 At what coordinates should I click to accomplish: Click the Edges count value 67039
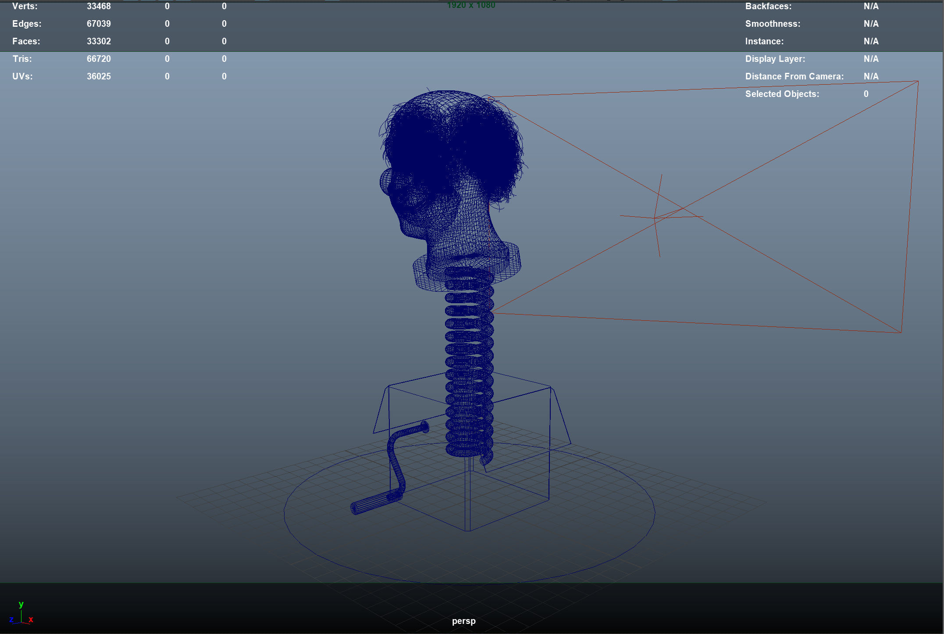point(99,24)
